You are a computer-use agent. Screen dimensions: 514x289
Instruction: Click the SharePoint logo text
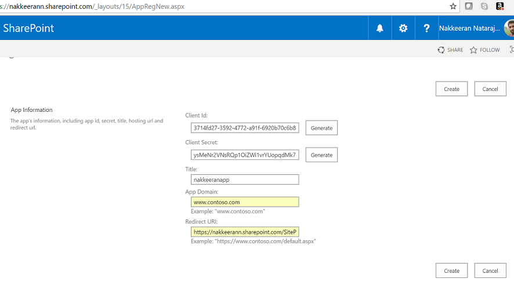point(28,28)
